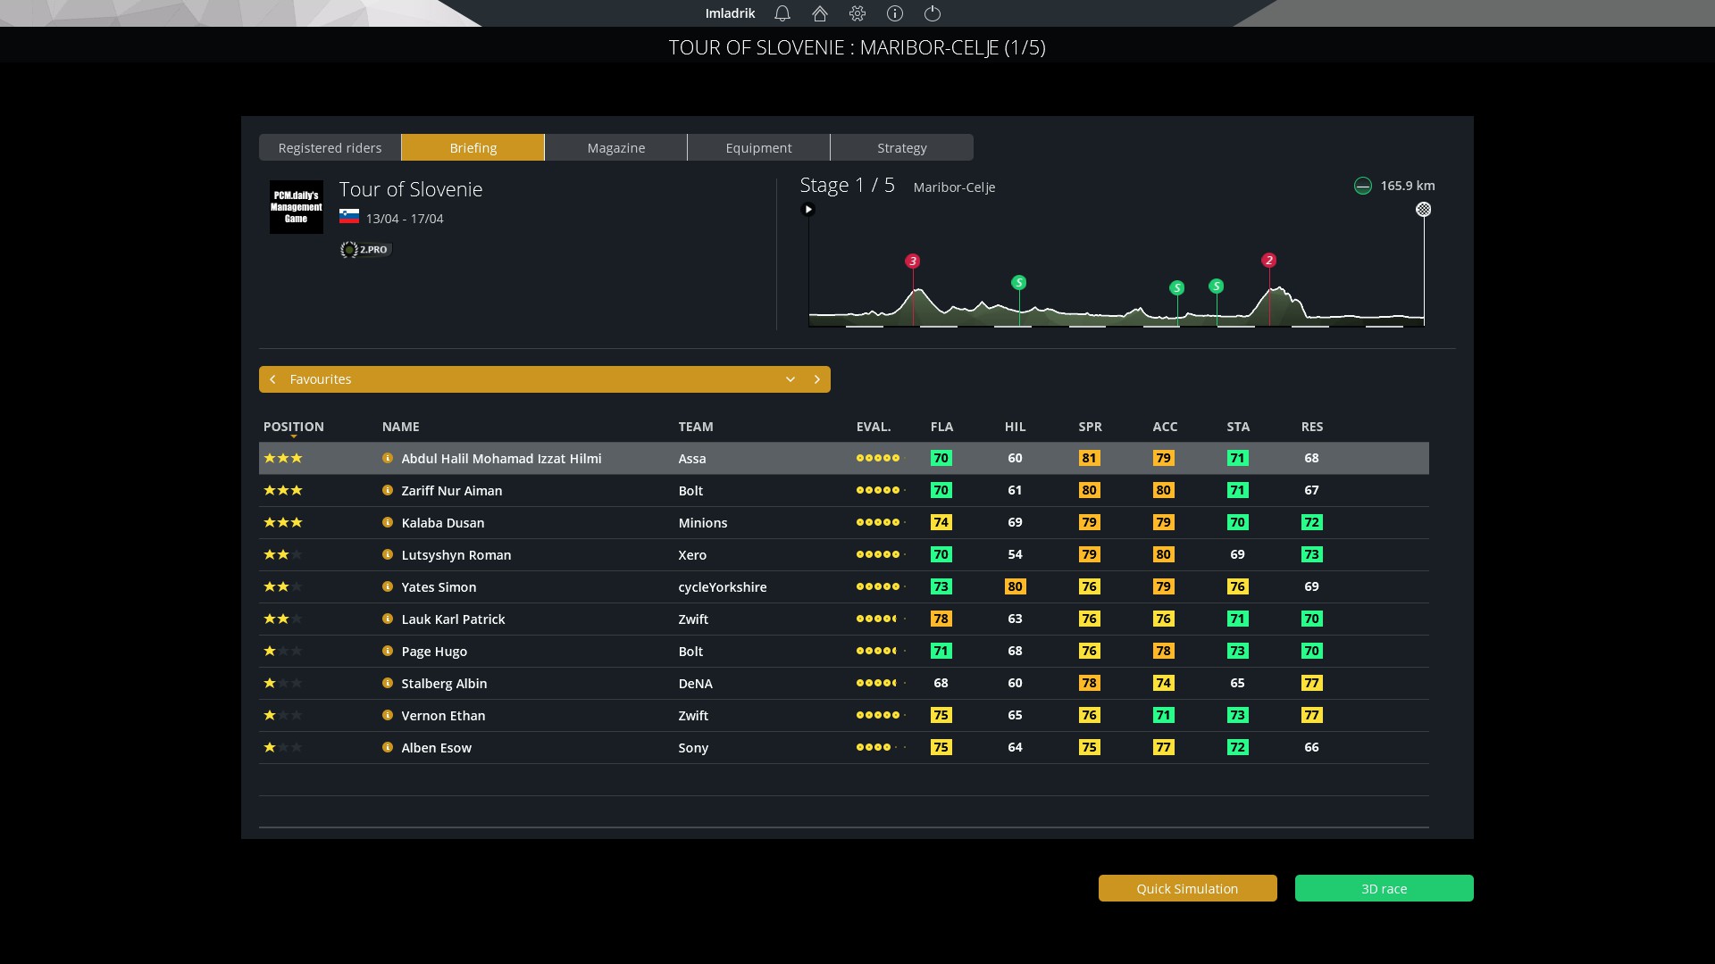1715x964 pixels.
Task: Go to previous list with left chevron
Action: (272, 379)
